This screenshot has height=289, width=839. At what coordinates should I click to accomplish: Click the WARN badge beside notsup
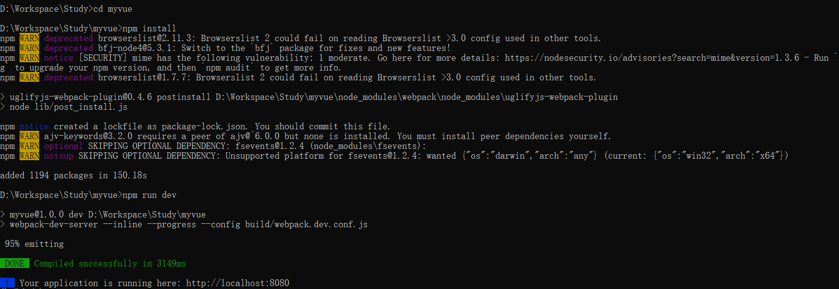click(x=29, y=156)
